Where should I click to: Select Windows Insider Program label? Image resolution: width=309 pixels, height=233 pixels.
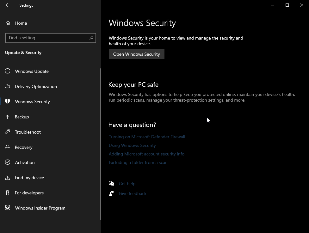[40, 208]
